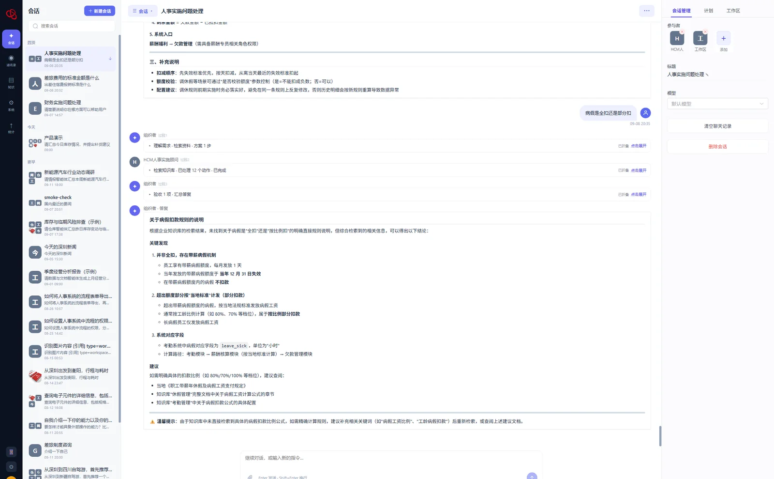
Task: Select the 会话管理 tab
Action: 681,11
